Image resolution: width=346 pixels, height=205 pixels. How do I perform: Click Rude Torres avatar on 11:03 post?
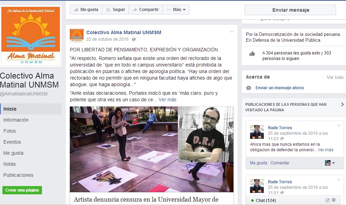pos(257,132)
